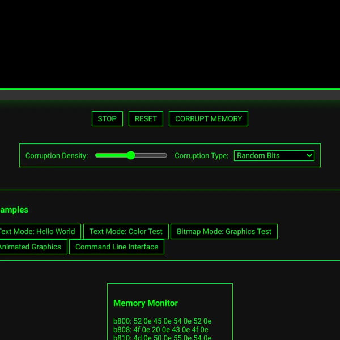Click the RESET button
340x340 pixels.
coord(146,118)
